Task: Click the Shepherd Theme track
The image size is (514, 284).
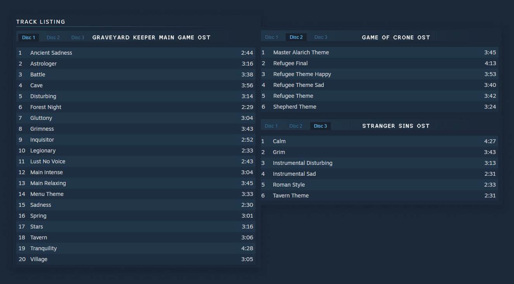Action: (x=295, y=107)
